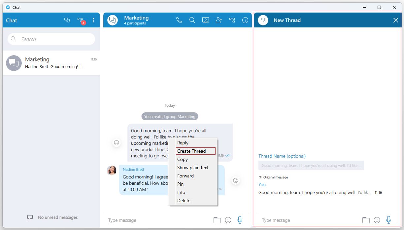This screenshot has width=404, height=230.
Task: Open Marketing group info icon
Action: point(245,20)
